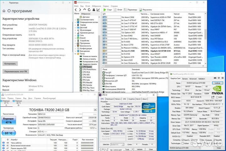Go back in AIDA64 toolbar
The height and width of the screenshot is (151, 226).
76,10
